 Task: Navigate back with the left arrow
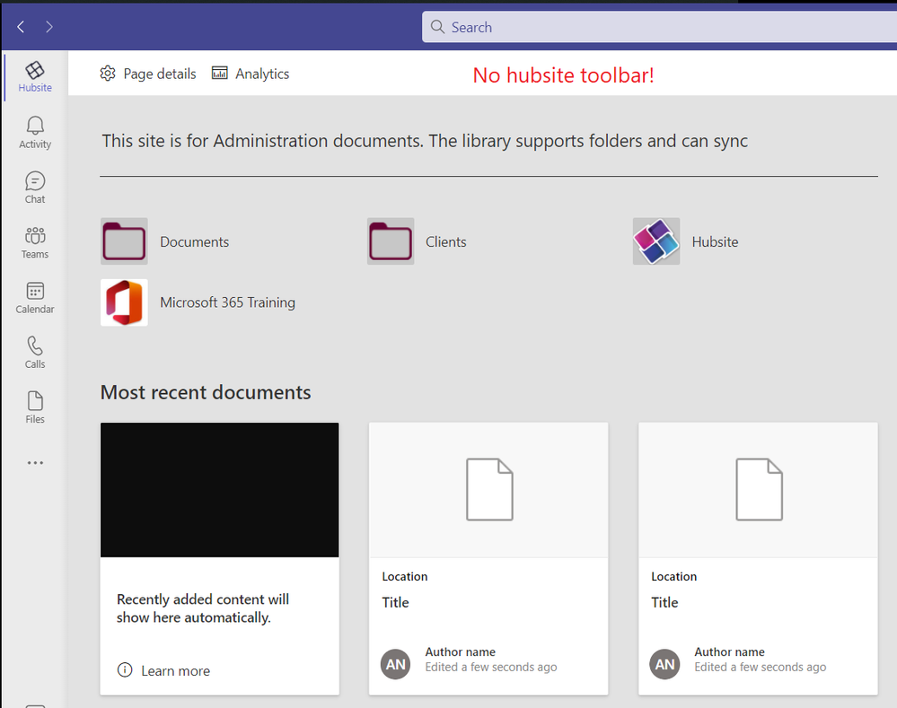coord(22,27)
